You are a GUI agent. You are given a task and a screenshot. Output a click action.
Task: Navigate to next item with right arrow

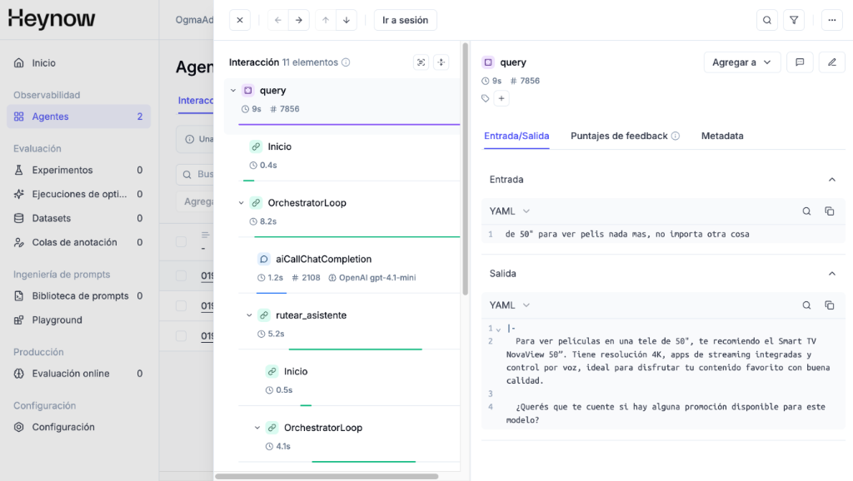[x=299, y=20]
